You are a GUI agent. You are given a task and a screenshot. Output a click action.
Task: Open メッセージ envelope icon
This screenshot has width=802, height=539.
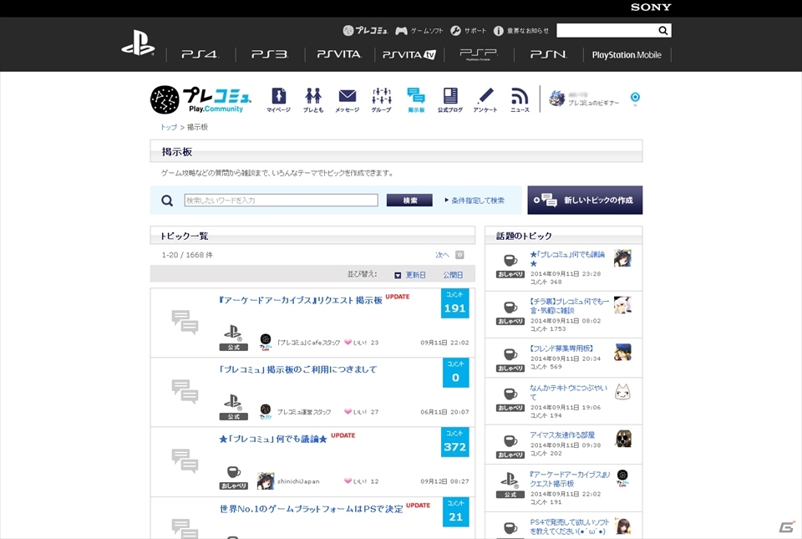[x=348, y=99]
